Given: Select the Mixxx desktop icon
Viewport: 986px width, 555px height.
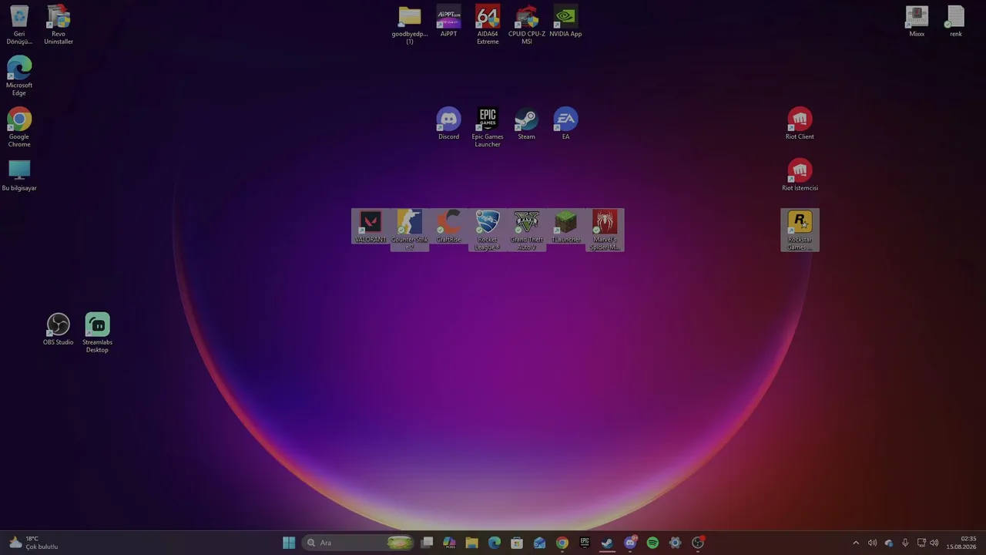Looking at the screenshot, I should pyautogui.click(x=917, y=22).
